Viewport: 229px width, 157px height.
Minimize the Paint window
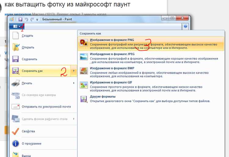click(165, 18)
